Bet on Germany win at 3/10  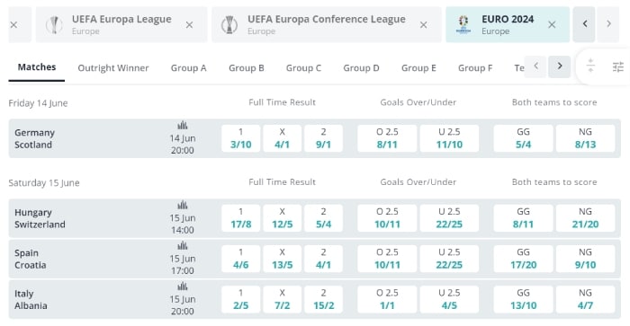coord(240,138)
